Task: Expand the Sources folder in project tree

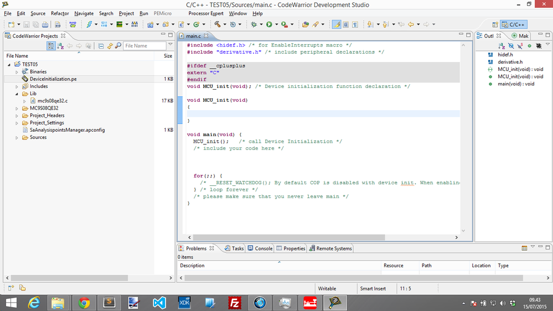Action: click(x=17, y=137)
